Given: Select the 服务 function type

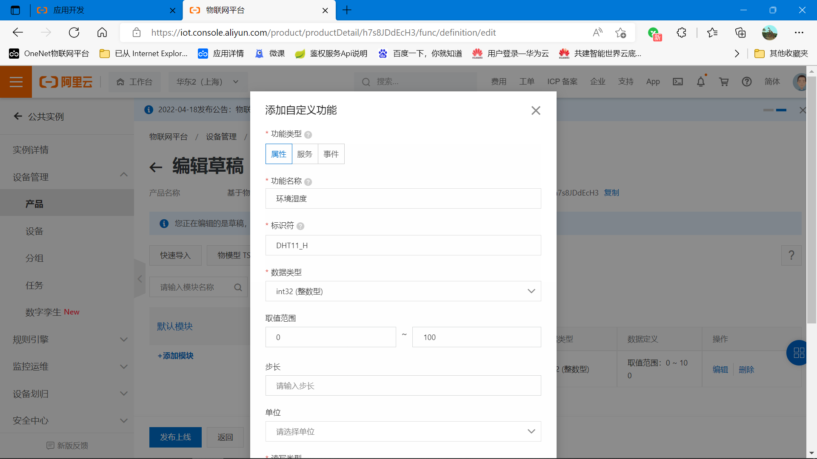Looking at the screenshot, I should point(305,154).
